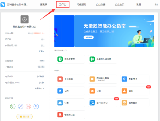Click the 余0条 DING balance value
The height and width of the screenshot is (121, 160).
[x=41, y=83]
